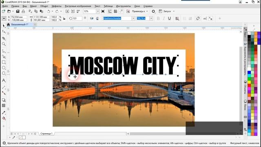Image resolution: width=261 pixels, height=147 pixels.
Task: Open the Объект menu
Action: tap(44, 6)
